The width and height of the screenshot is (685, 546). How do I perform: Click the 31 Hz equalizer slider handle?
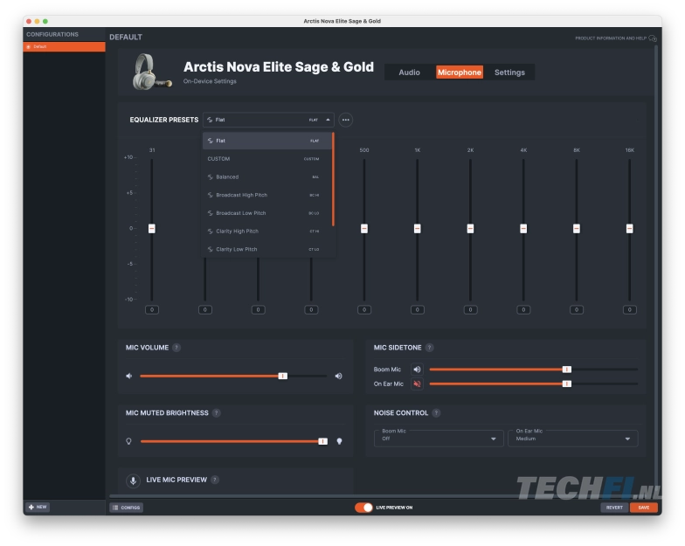152,229
